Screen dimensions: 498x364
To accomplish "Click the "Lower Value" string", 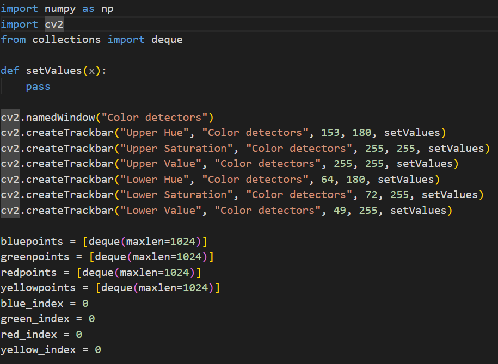I will tap(161, 210).
